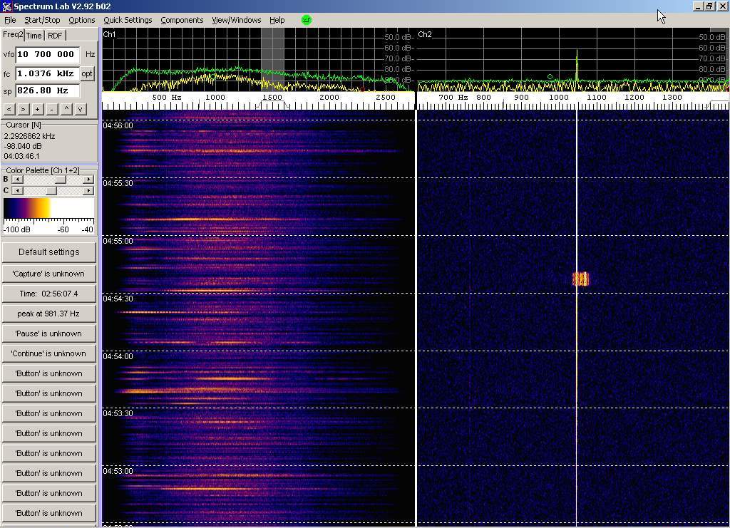This screenshot has width=730, height=528.
Task: Click the vfo frequency input field
Action: (x=47, y=54)
